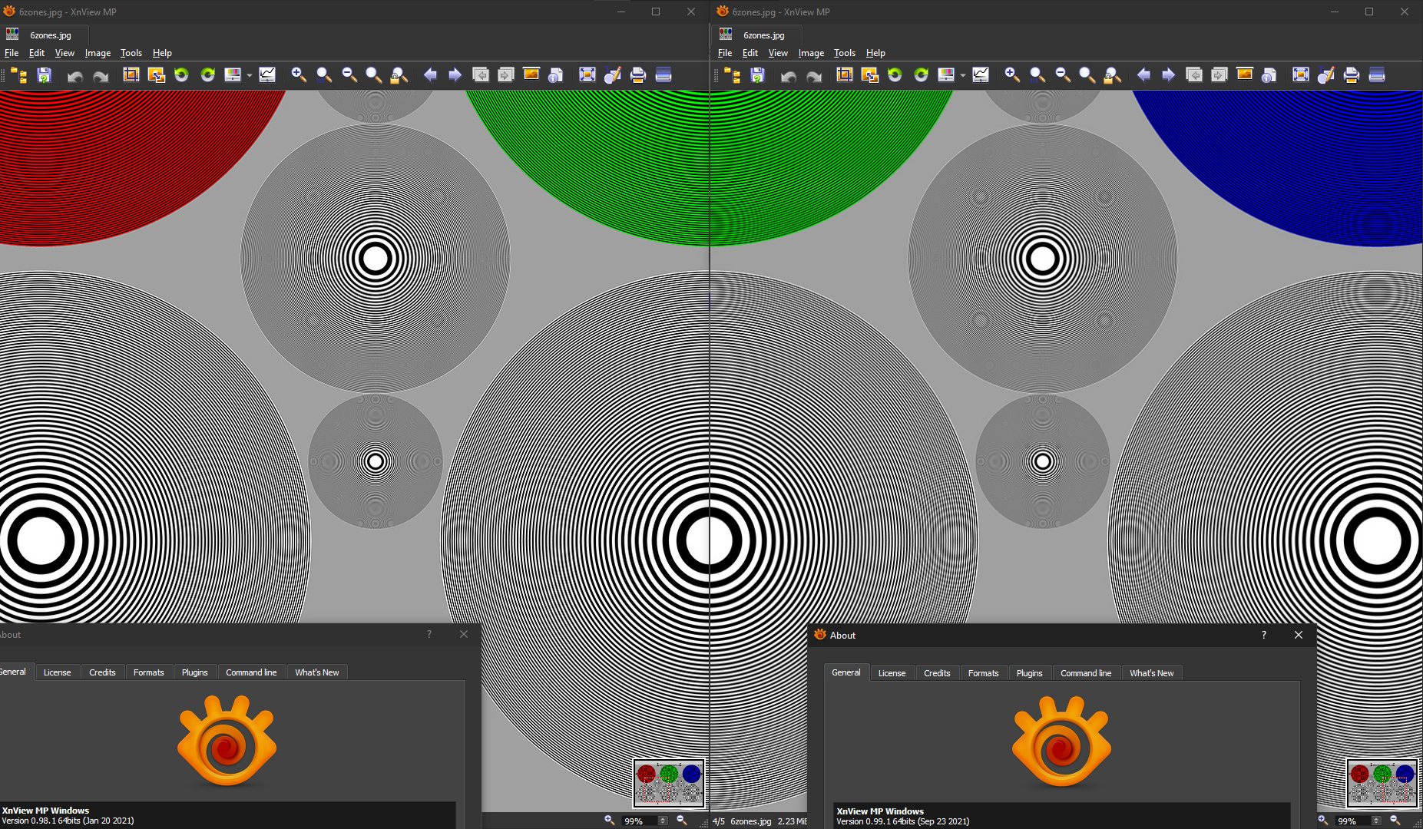Switch to Formats tab in right About dialog
Viewport: 1423px width, 829px height.
(983, 673)
